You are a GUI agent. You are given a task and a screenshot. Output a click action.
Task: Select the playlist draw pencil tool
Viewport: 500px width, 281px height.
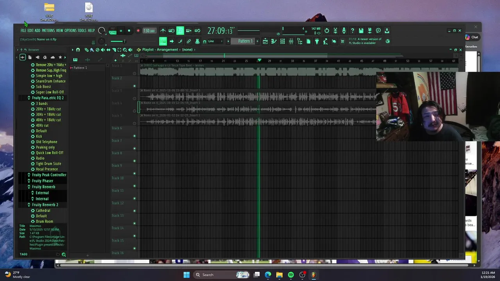(86, 50)
